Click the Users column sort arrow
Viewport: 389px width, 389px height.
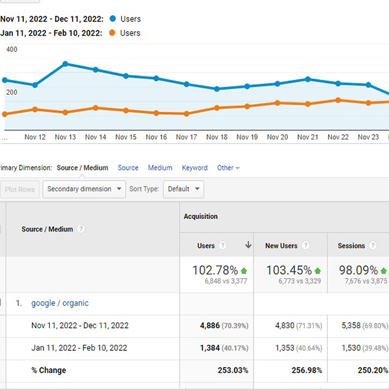248,245
